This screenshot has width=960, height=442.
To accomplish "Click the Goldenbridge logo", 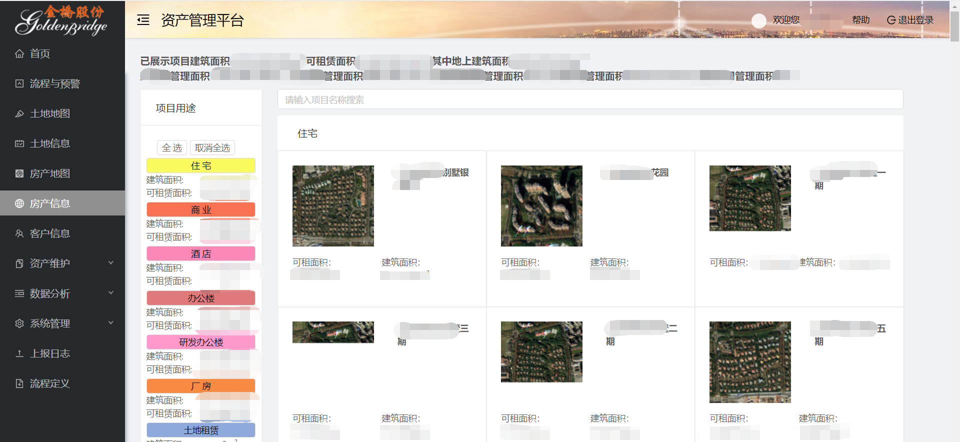I will (x=61, y=20).
